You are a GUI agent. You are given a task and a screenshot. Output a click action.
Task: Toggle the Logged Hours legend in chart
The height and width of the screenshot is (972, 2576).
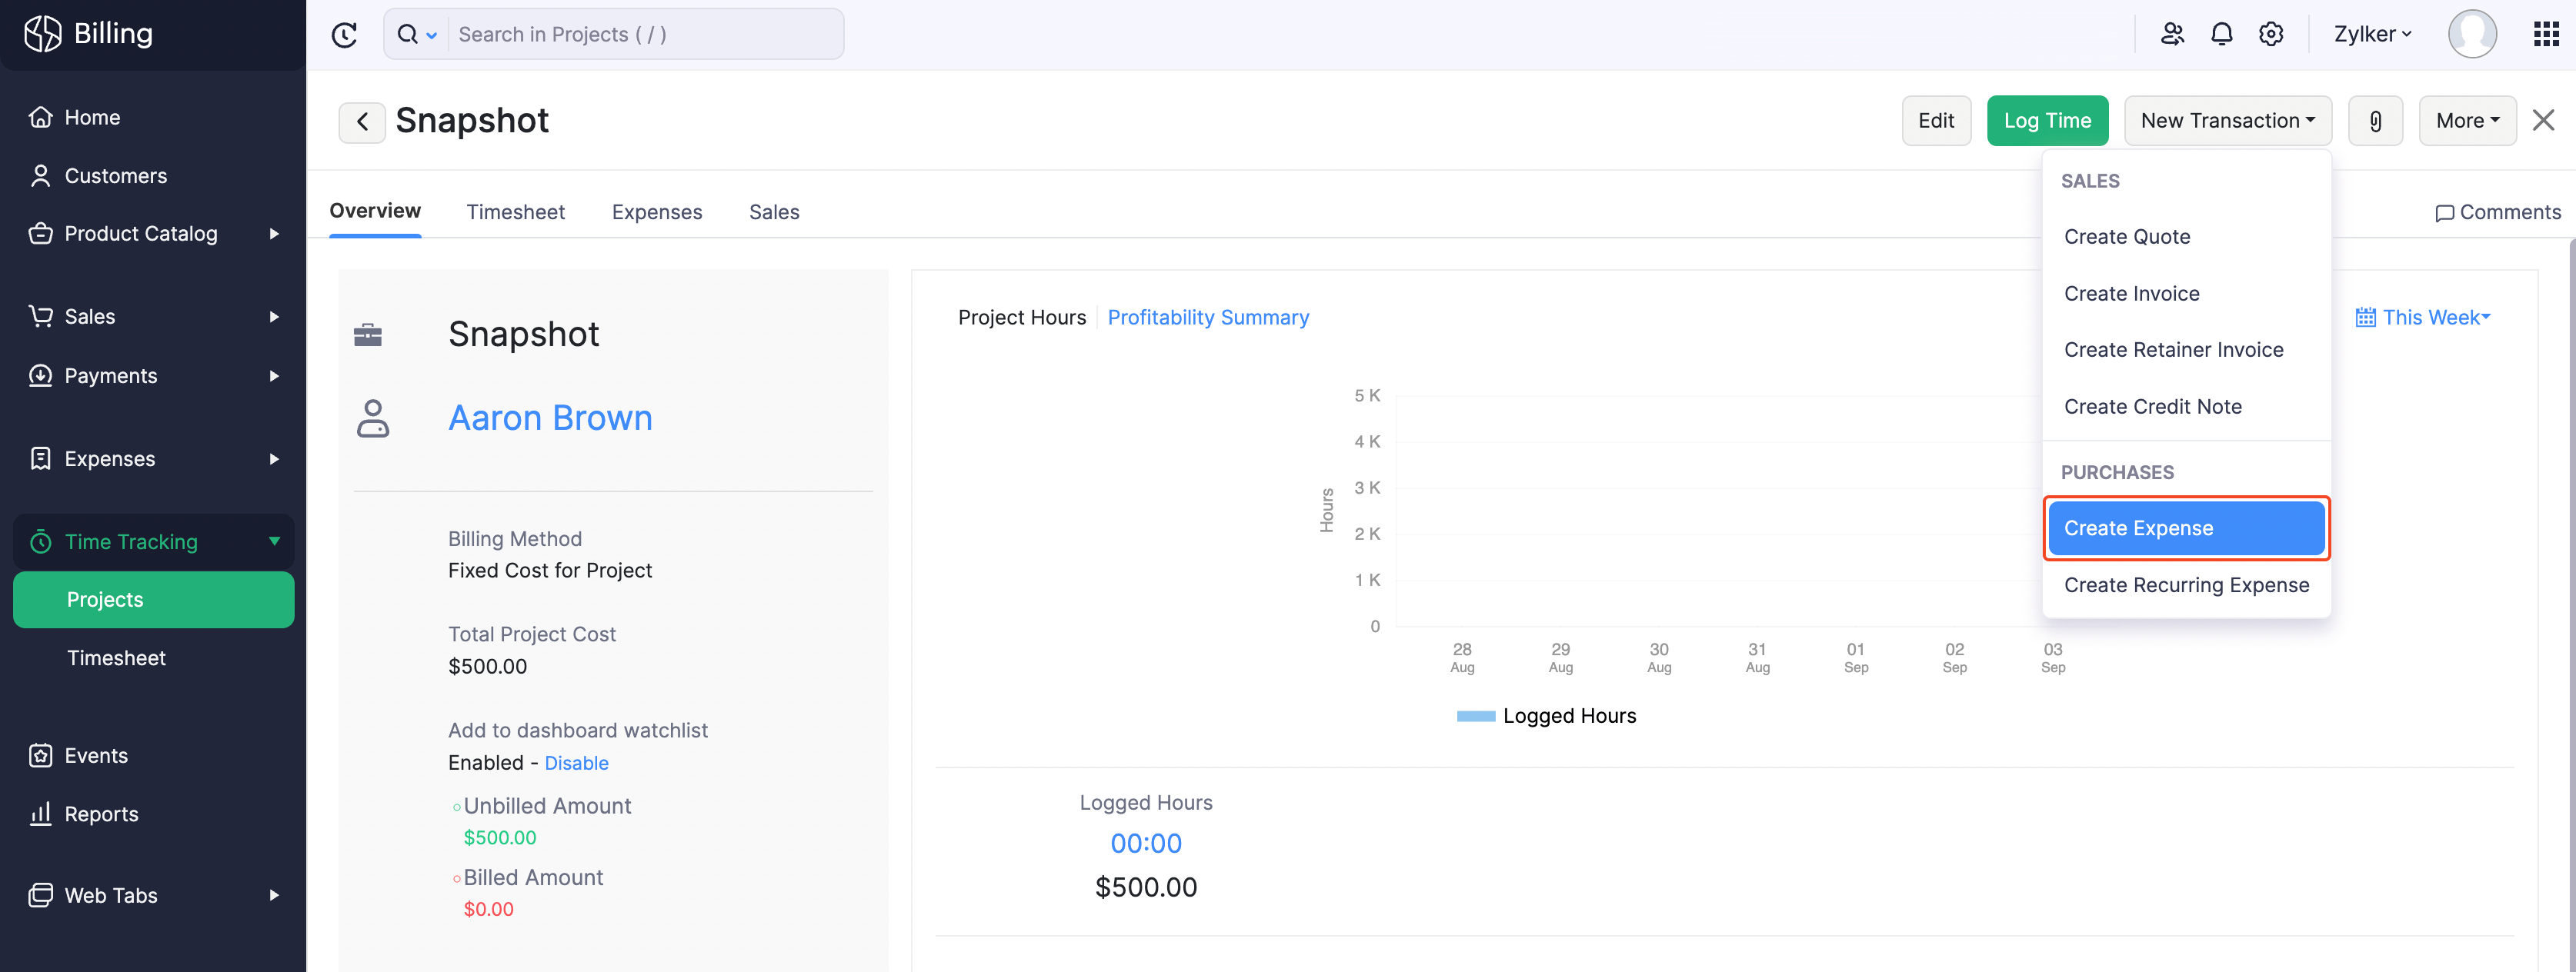(x=1546, y=715)
